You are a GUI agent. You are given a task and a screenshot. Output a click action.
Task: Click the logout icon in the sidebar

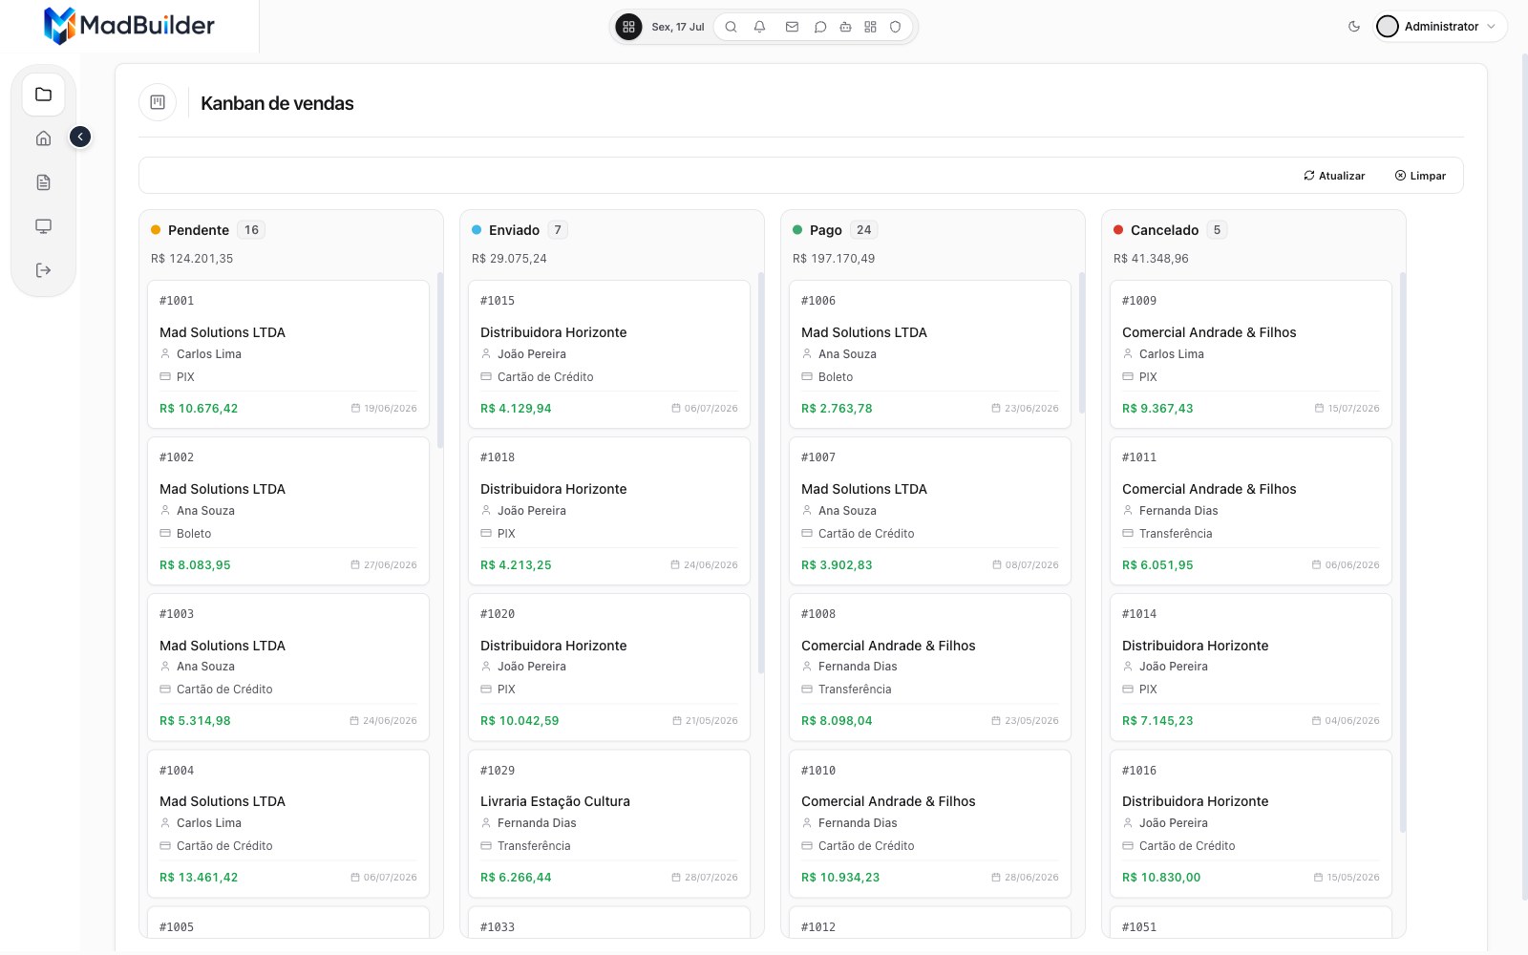click(43, 270)
